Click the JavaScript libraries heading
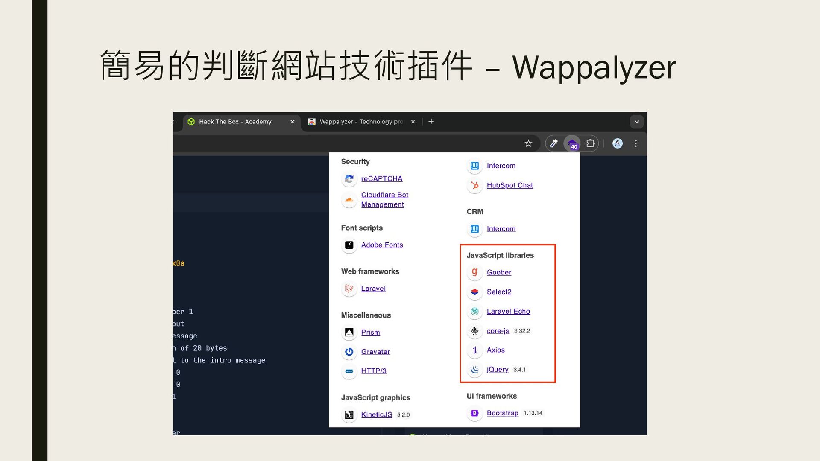 500,255
